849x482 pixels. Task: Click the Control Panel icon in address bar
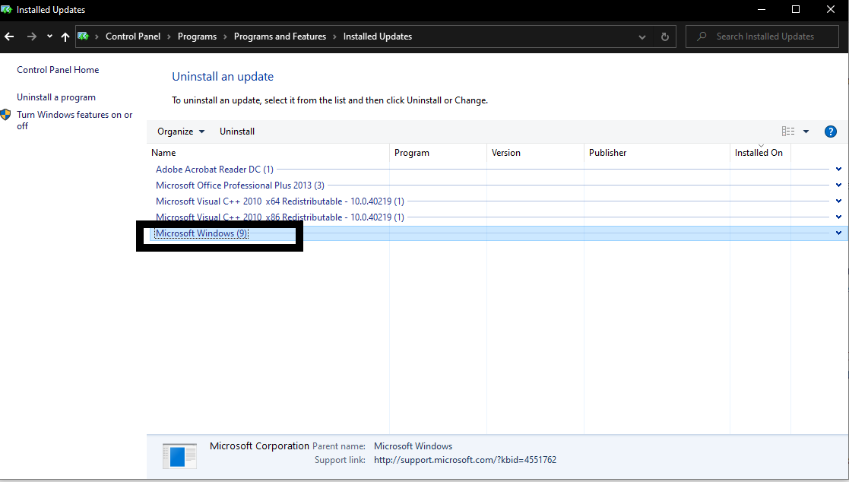point(83,36)
